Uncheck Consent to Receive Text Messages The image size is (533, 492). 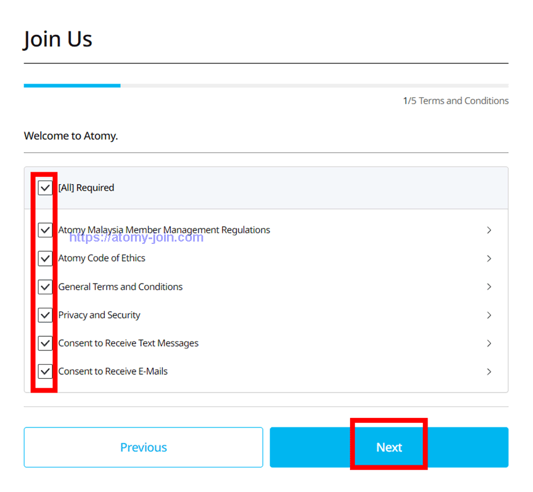pyautogui.click(x=45, y=343)
